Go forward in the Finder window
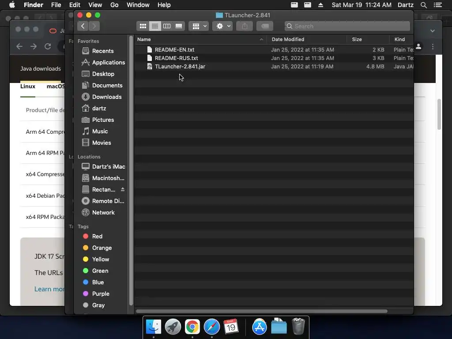 [x=94, y=26]
